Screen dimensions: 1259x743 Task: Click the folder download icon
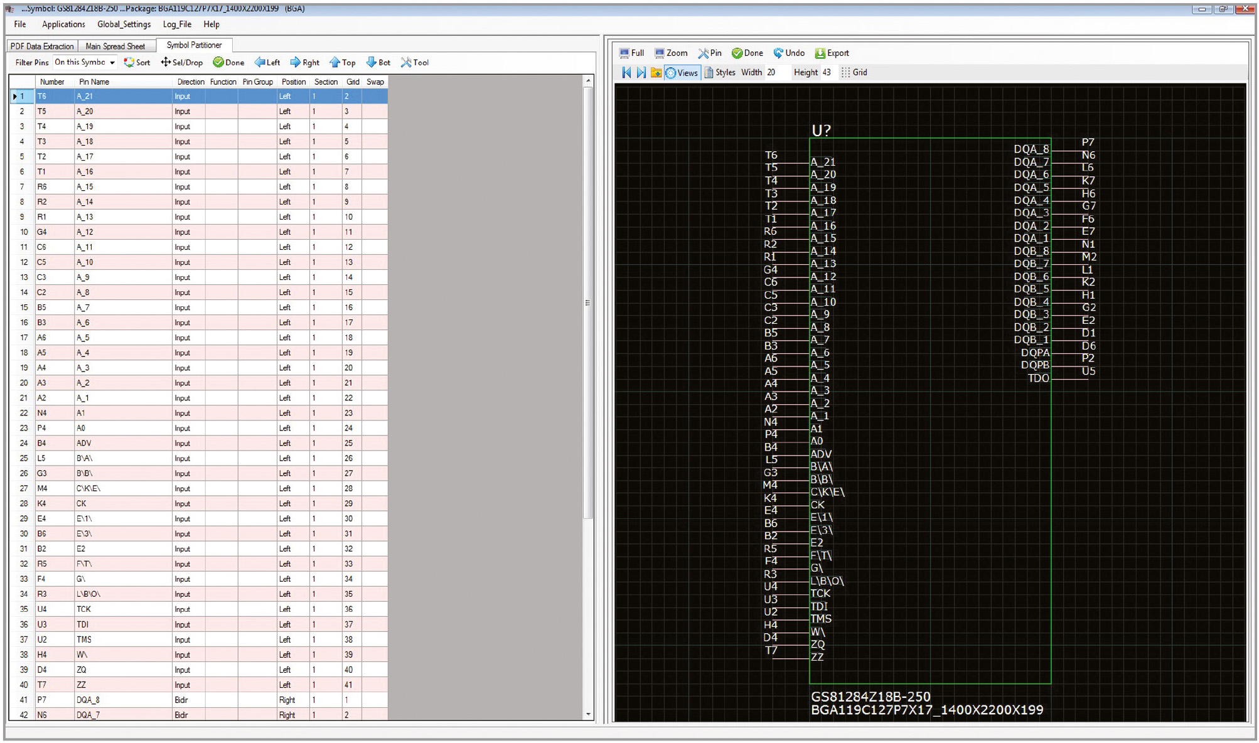(x=656, y=72)
